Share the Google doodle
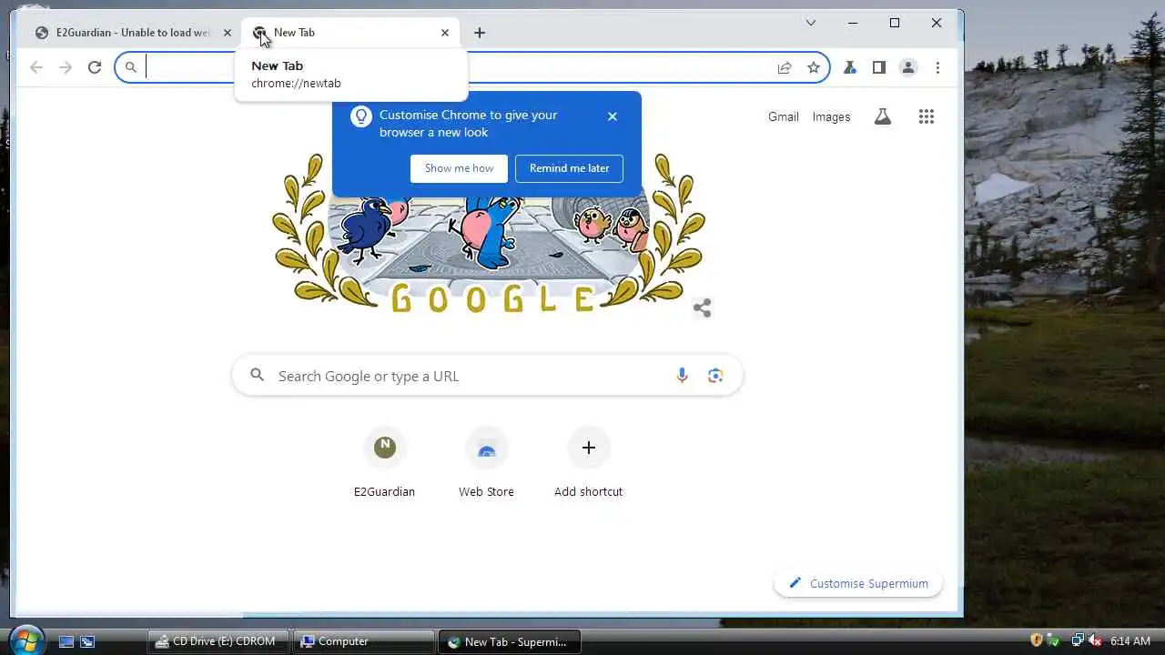The width and height of the screenshot is (1165, 655). coord(702,307)
